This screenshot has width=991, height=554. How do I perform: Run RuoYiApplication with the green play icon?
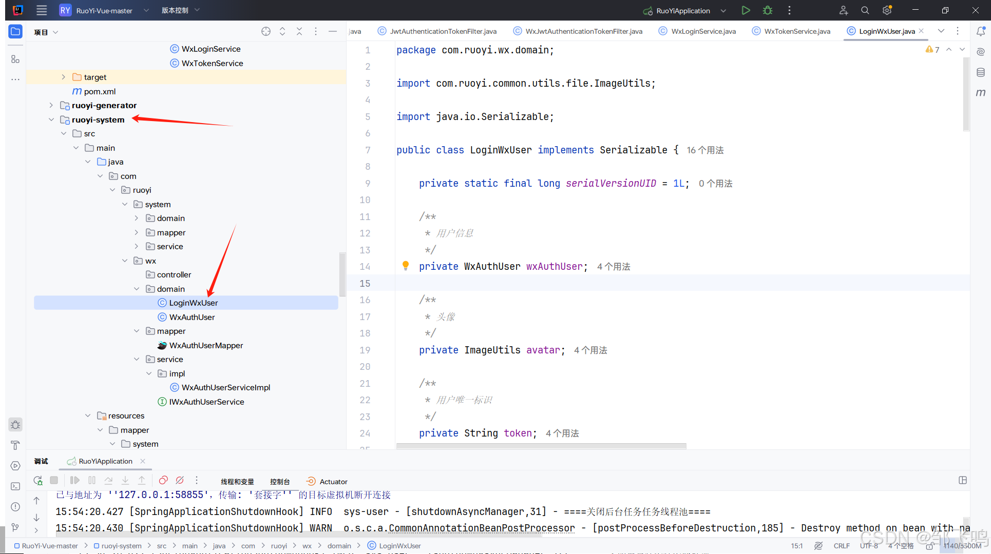click(x=746, y=10)
